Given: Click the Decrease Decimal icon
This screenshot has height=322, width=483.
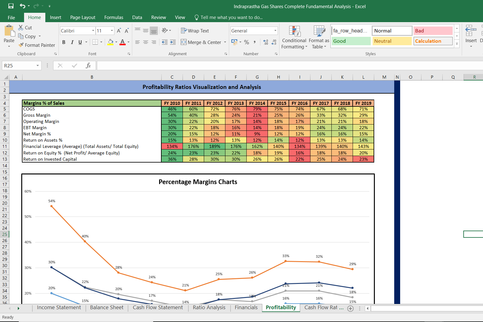Looking at the screenshot, I should coord(274,42).
